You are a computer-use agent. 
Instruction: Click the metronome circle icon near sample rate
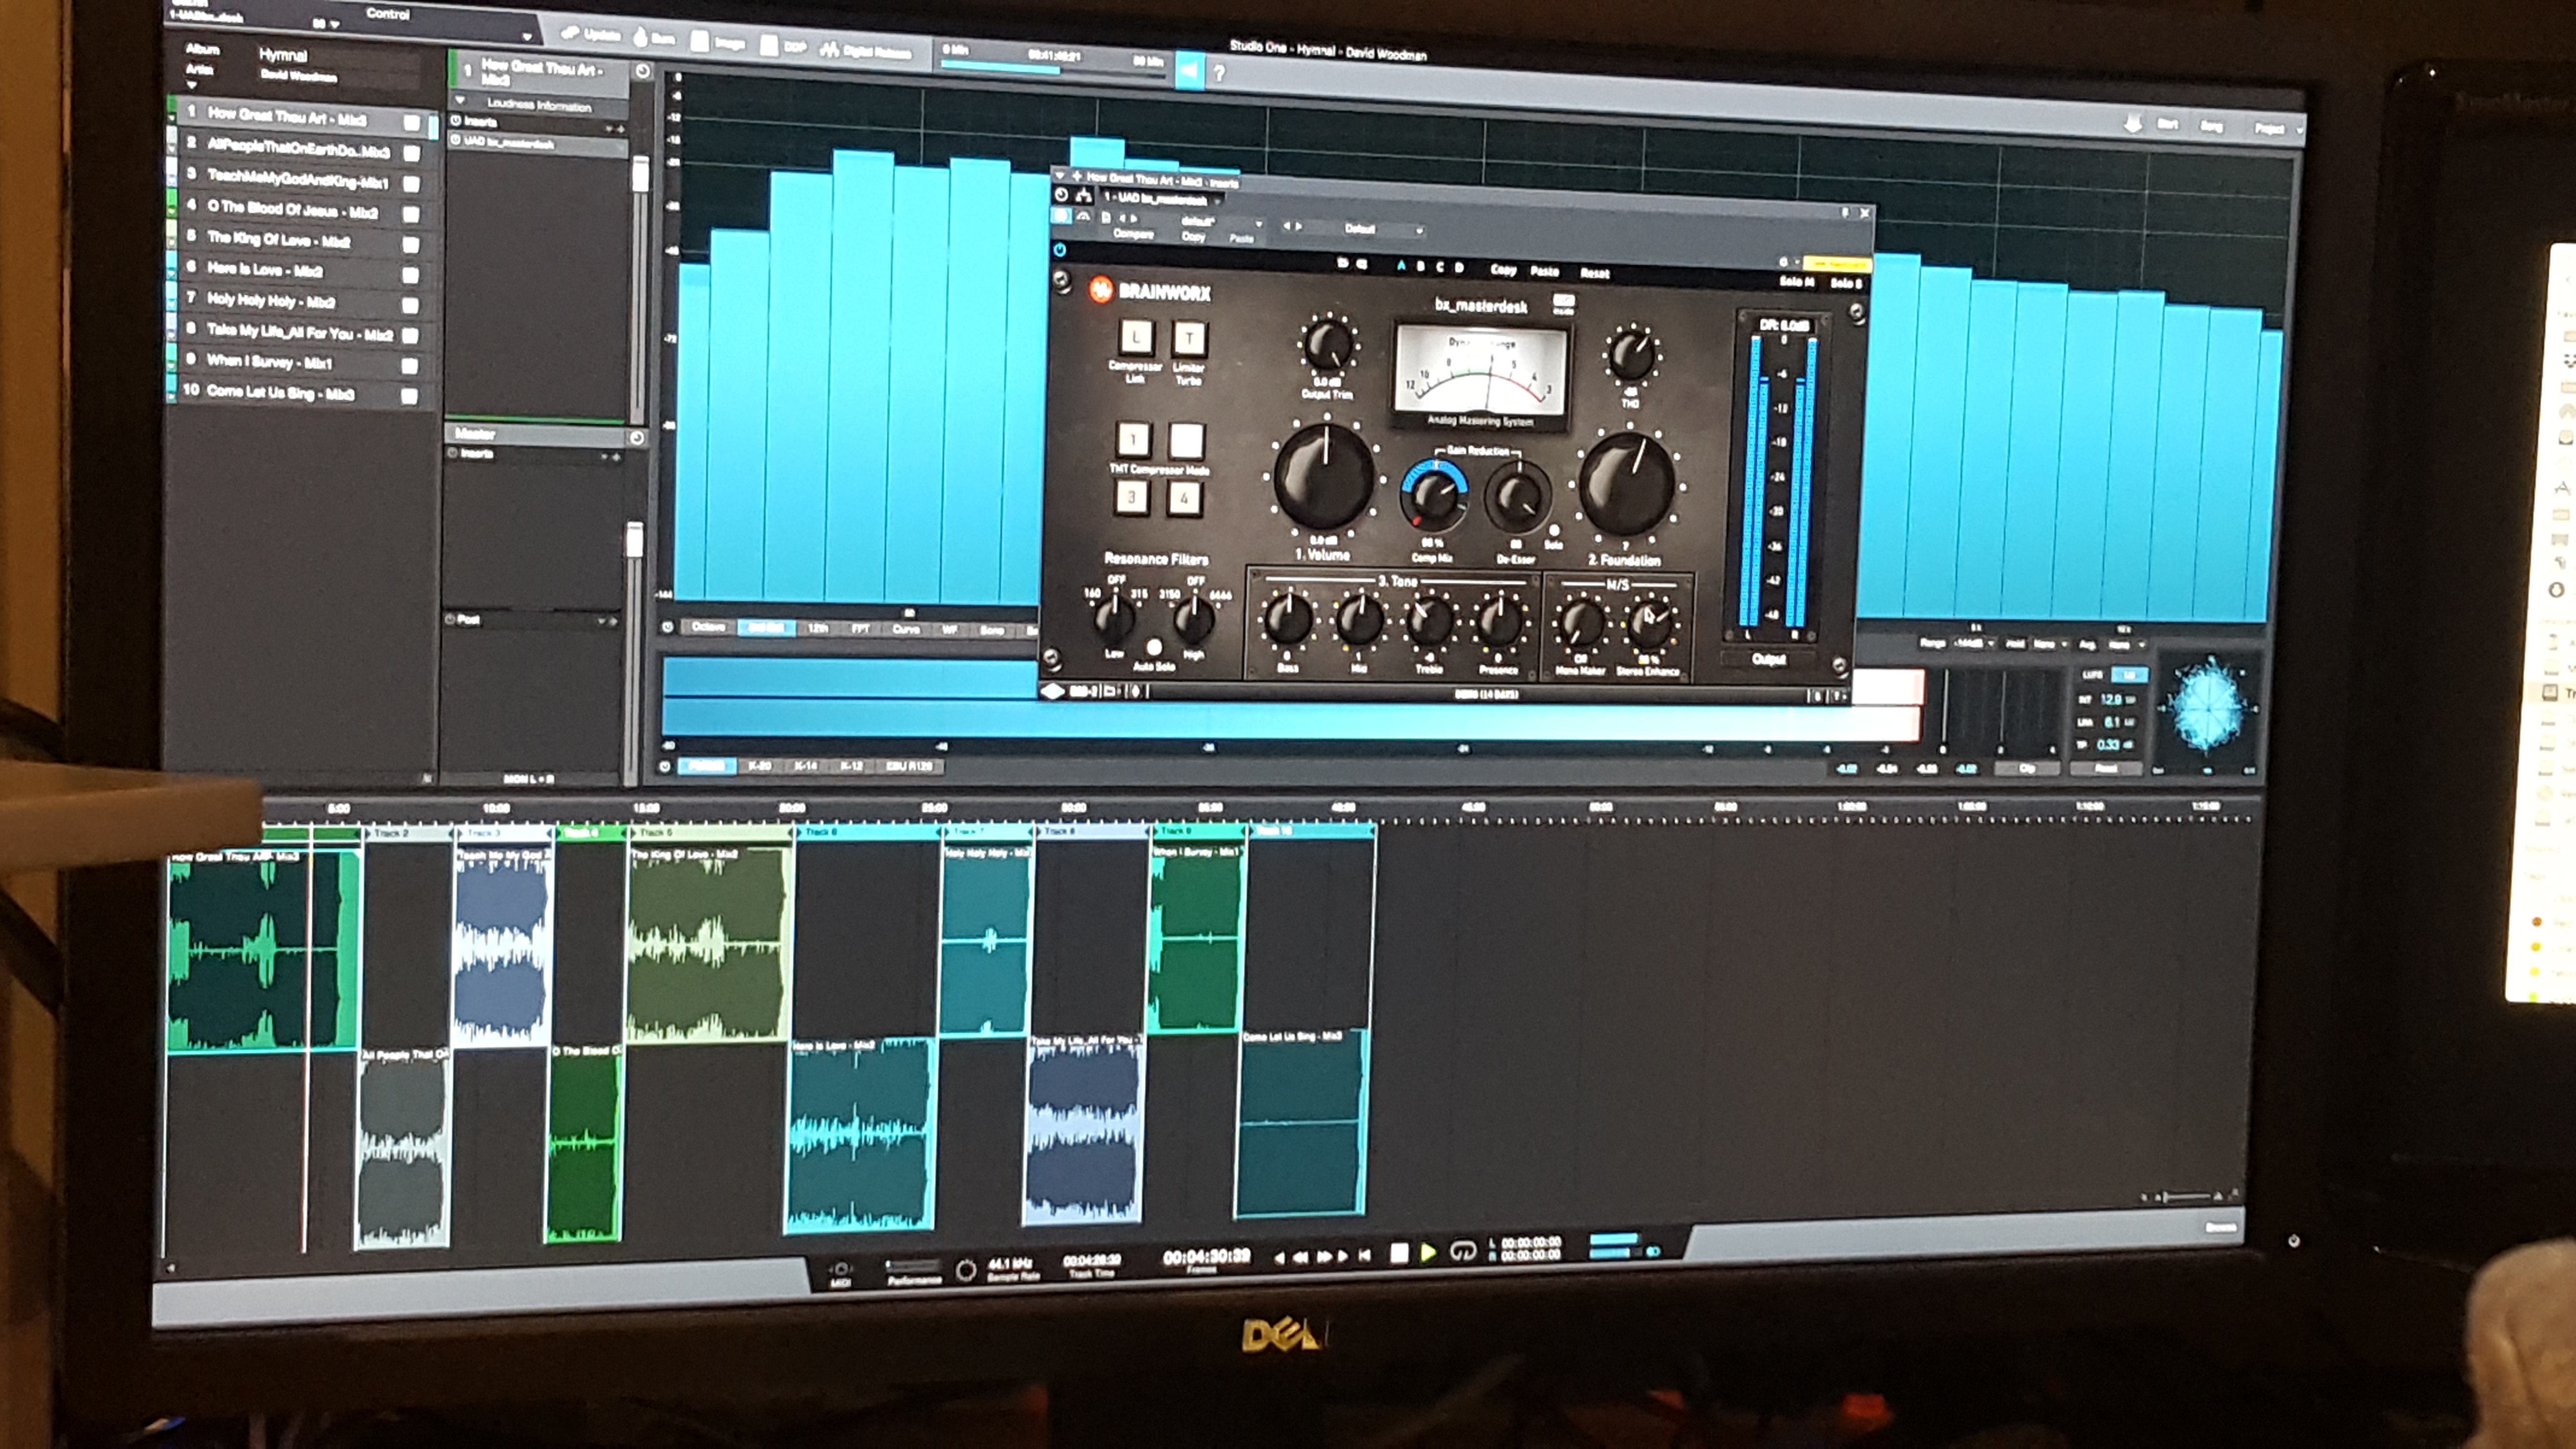pyautogui.click(x=966, y=1270)
